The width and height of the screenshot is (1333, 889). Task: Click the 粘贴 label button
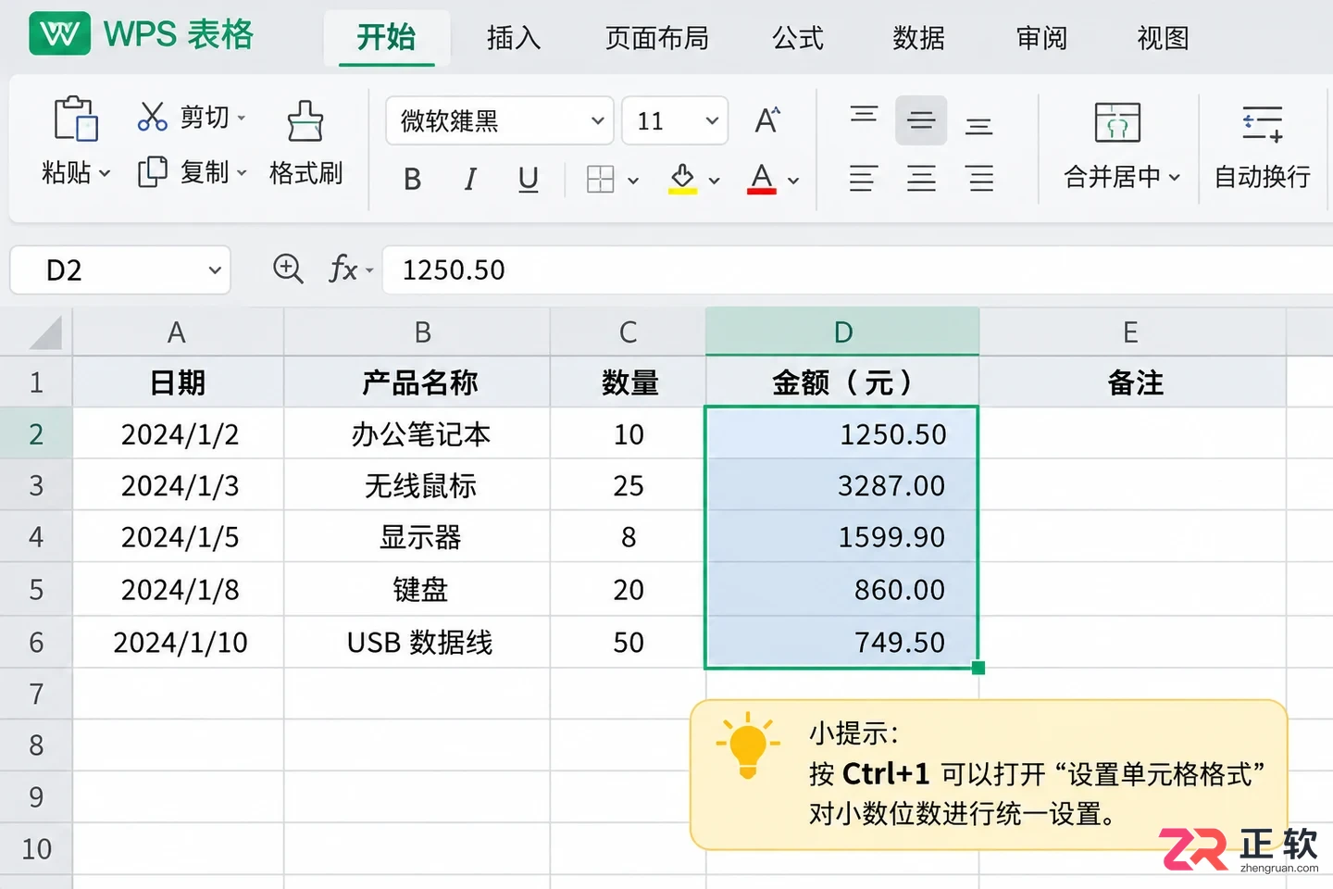(75, 172)
